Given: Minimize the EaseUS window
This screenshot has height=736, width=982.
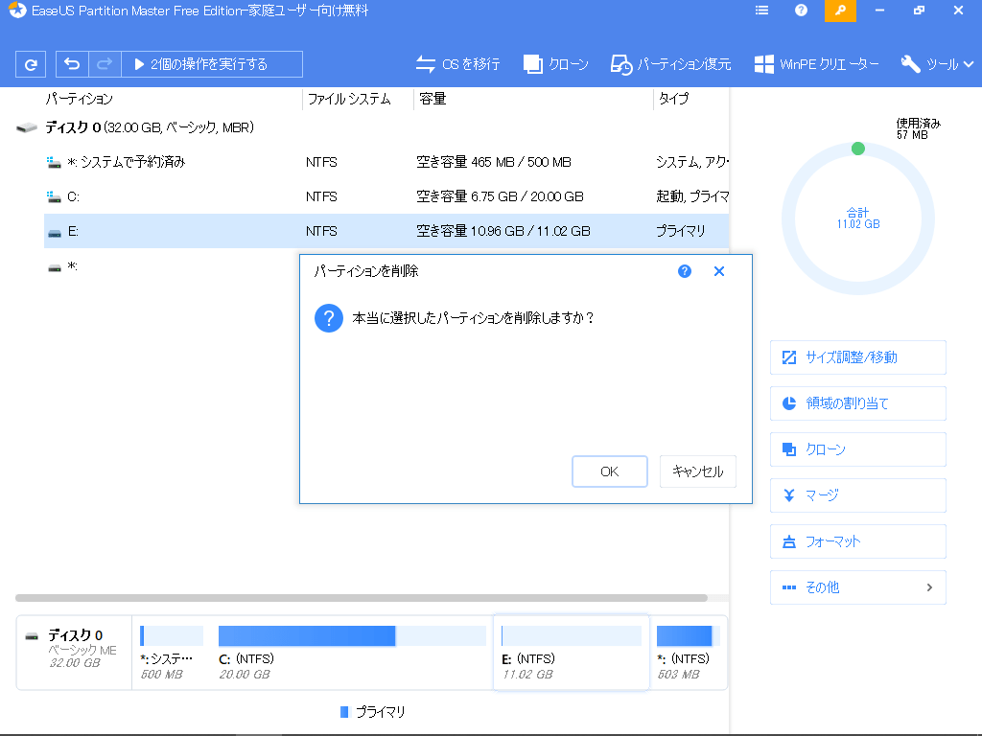Looking at the screenshot, I should [879, 11].
